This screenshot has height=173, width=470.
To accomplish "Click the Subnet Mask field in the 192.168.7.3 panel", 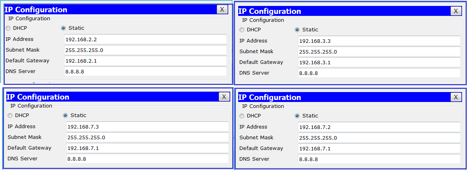I will coord(147,137).
